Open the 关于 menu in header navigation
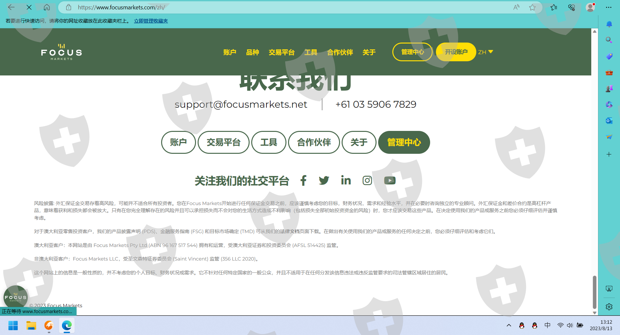This screenshot has height=335, width=620. point(369,52)
